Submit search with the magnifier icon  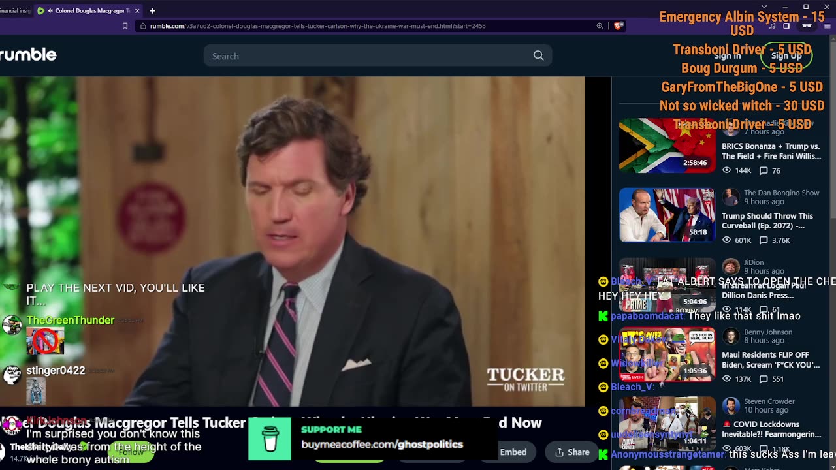[538, 56]
